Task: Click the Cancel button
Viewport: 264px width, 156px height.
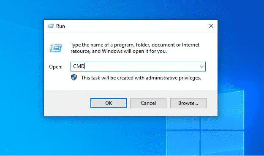Action: [148, 103]
